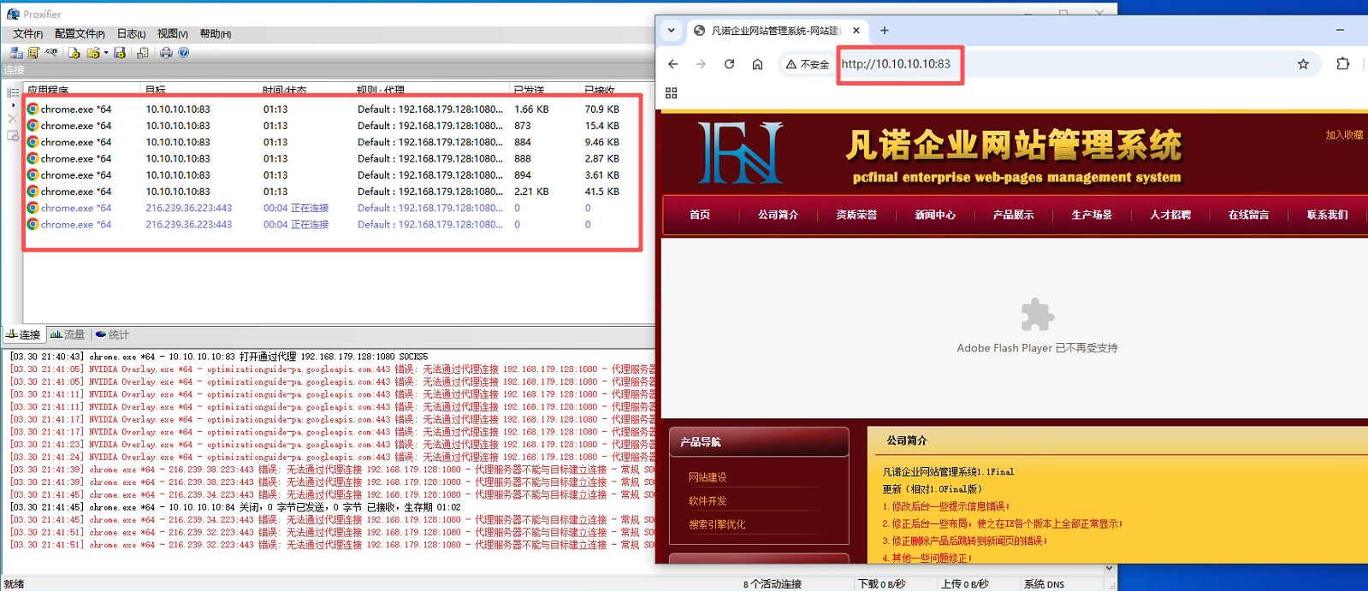Click the Adobe Flash Player plugin placeholder

click(1037, 326)
